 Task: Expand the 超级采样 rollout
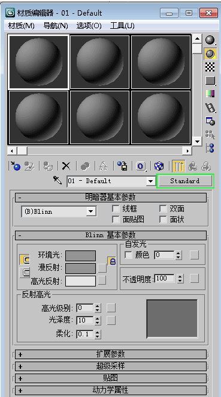(111, 366)
